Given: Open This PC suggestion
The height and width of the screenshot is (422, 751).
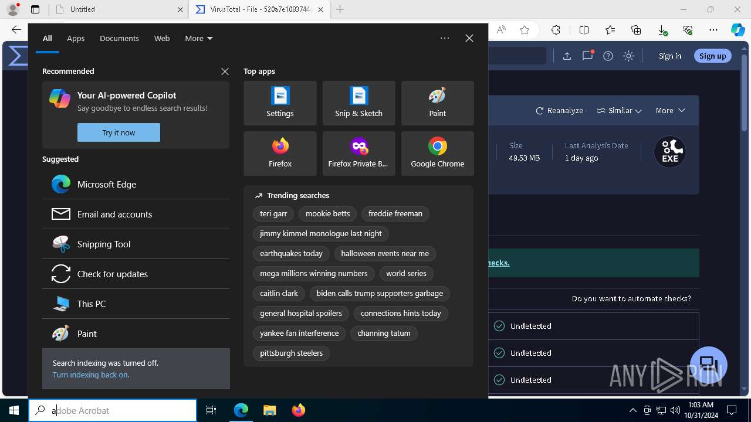Looking at the screenshot, I should pyautogui.click(x=136, y=304).
